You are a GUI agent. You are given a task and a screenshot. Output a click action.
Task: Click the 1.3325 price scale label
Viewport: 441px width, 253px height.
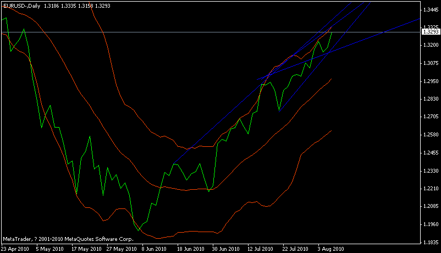pos(431,27)
